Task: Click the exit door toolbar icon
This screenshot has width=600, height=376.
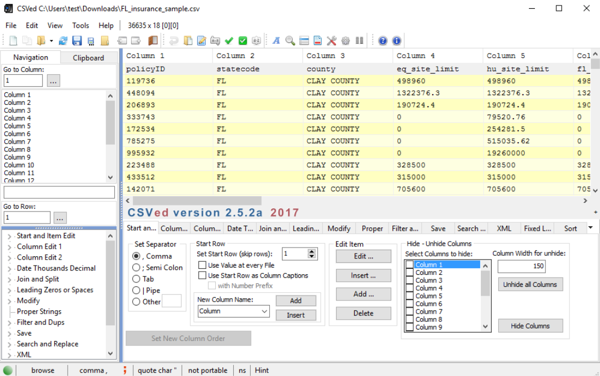Action: [x=153, y=41]
